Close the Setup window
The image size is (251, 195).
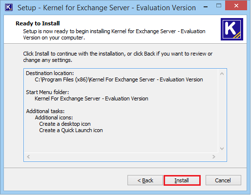236,6
